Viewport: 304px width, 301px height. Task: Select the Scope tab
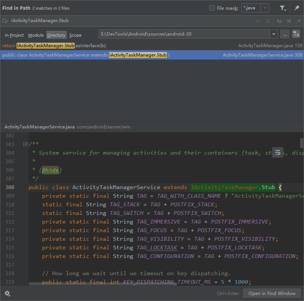pyautogui.click(x=75, y=35)
